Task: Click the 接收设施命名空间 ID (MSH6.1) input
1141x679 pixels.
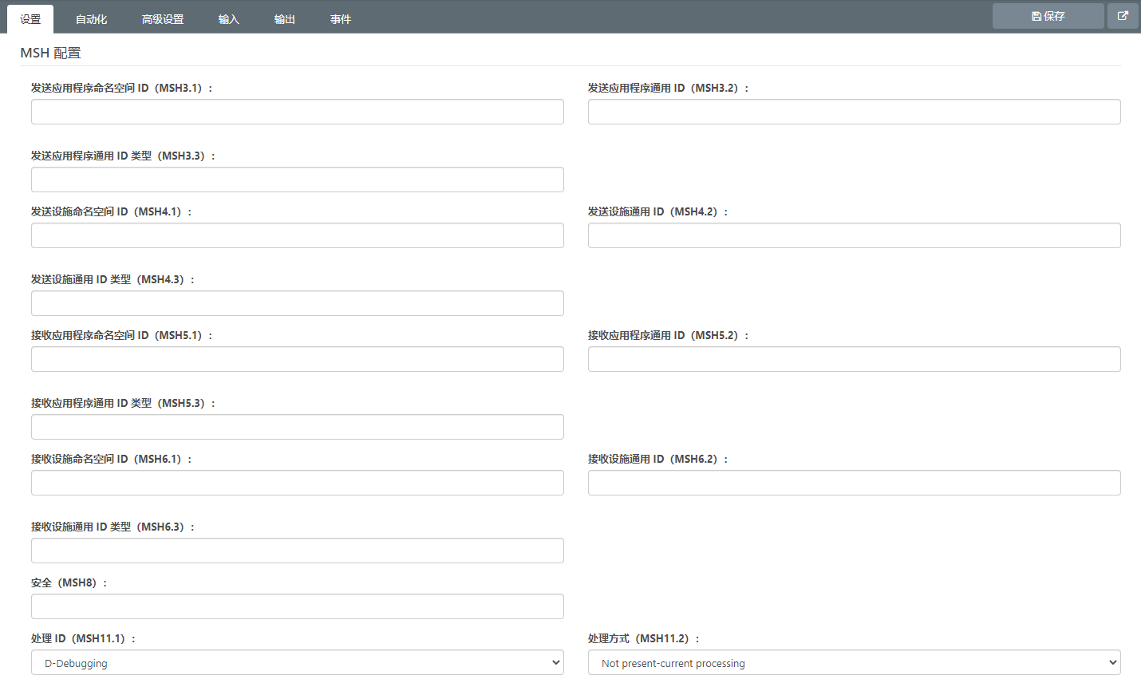Action: (x=298, y=483)
